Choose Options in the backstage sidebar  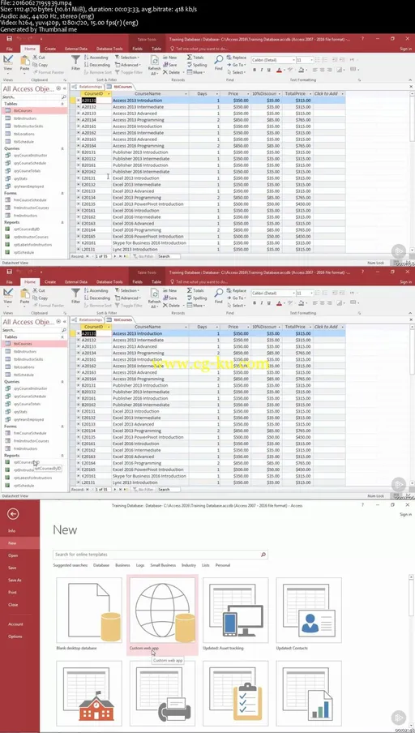tap(15, 637)
